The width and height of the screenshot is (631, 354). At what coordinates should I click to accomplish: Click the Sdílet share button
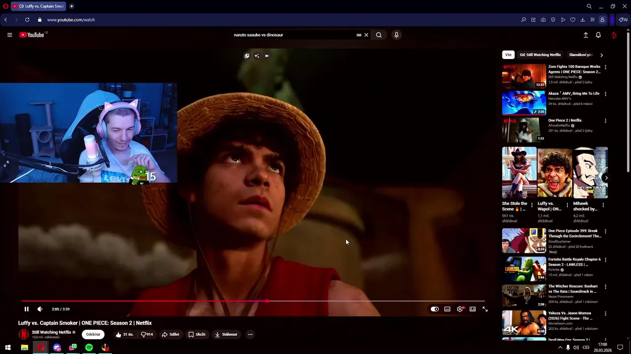coord(171,334)
